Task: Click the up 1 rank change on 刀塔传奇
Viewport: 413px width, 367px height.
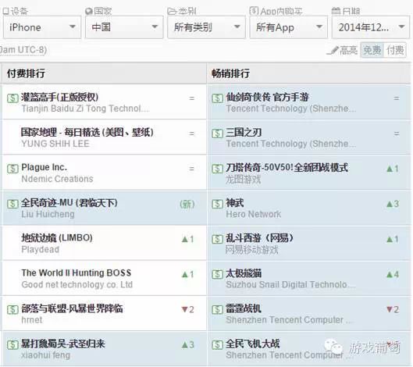Action: tap(393, 169)
